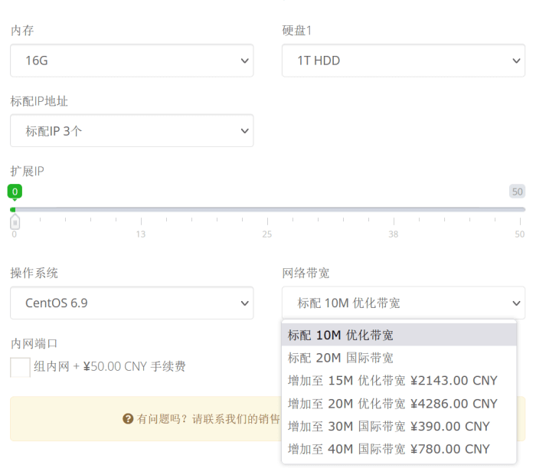Click the 25 tick mark on slider
The width and height of the screenshot is (536, 475).
(267, 221)
